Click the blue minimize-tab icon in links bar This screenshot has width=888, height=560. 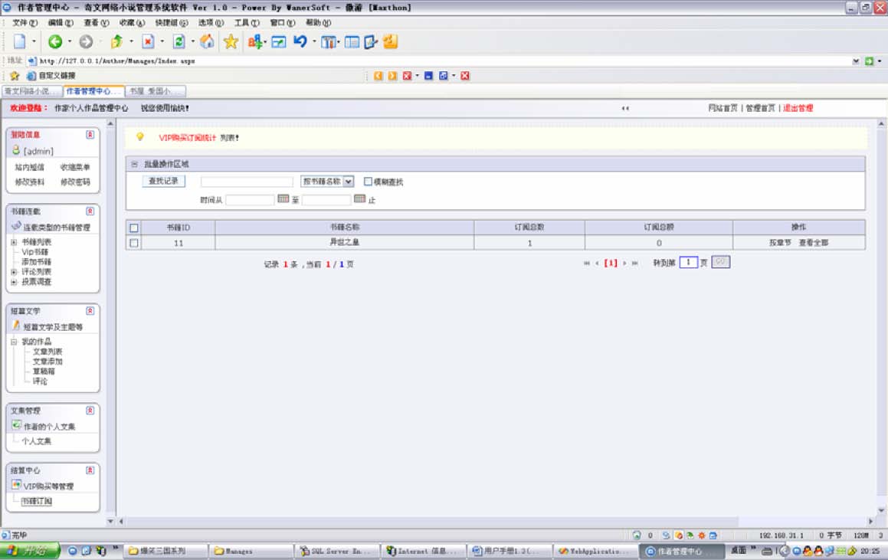429,76
